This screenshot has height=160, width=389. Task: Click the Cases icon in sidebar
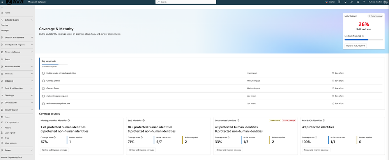coord(2,117)
